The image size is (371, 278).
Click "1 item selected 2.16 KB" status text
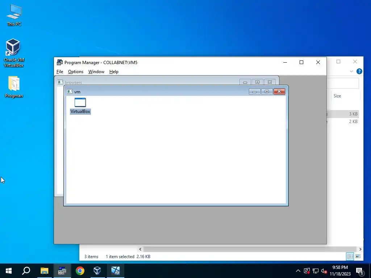128,257
